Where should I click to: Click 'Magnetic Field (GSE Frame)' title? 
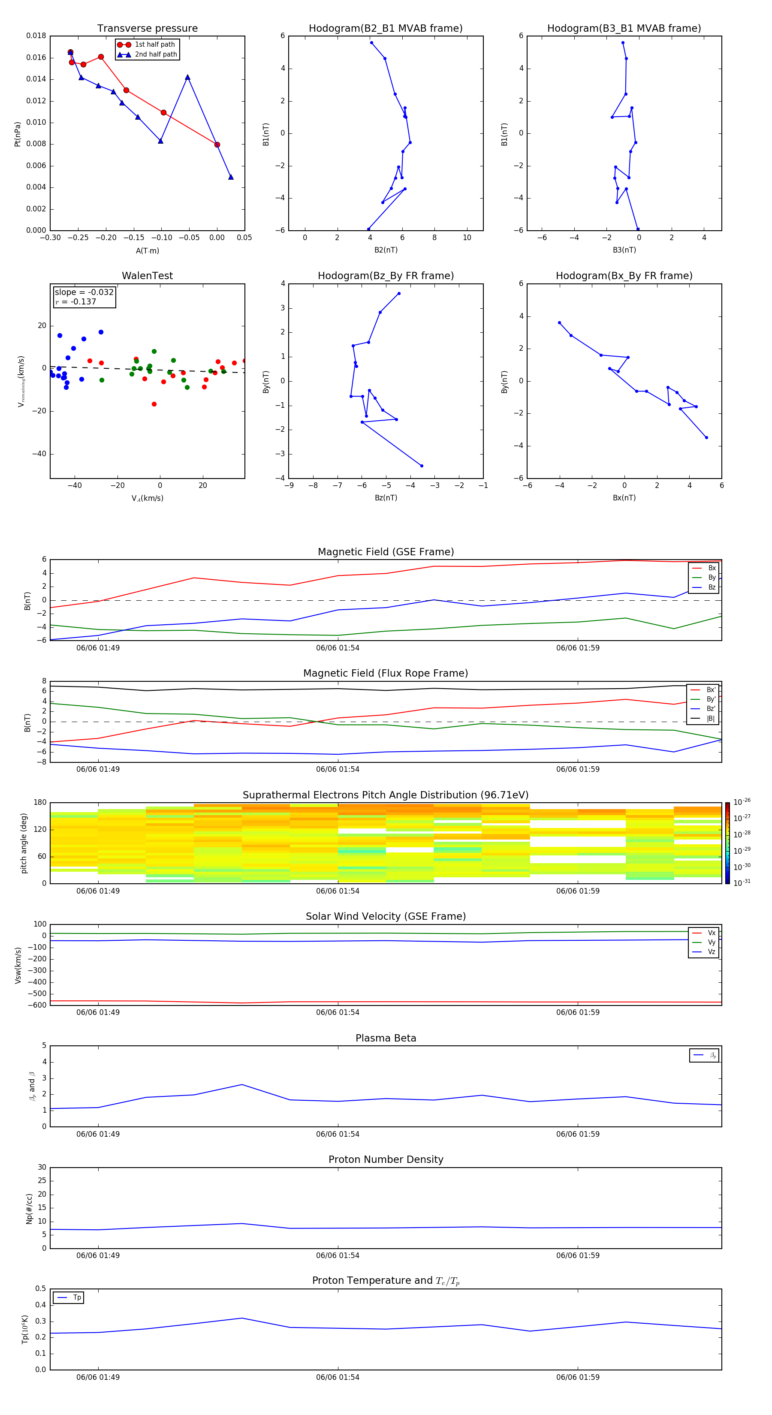tap(386, 552)
